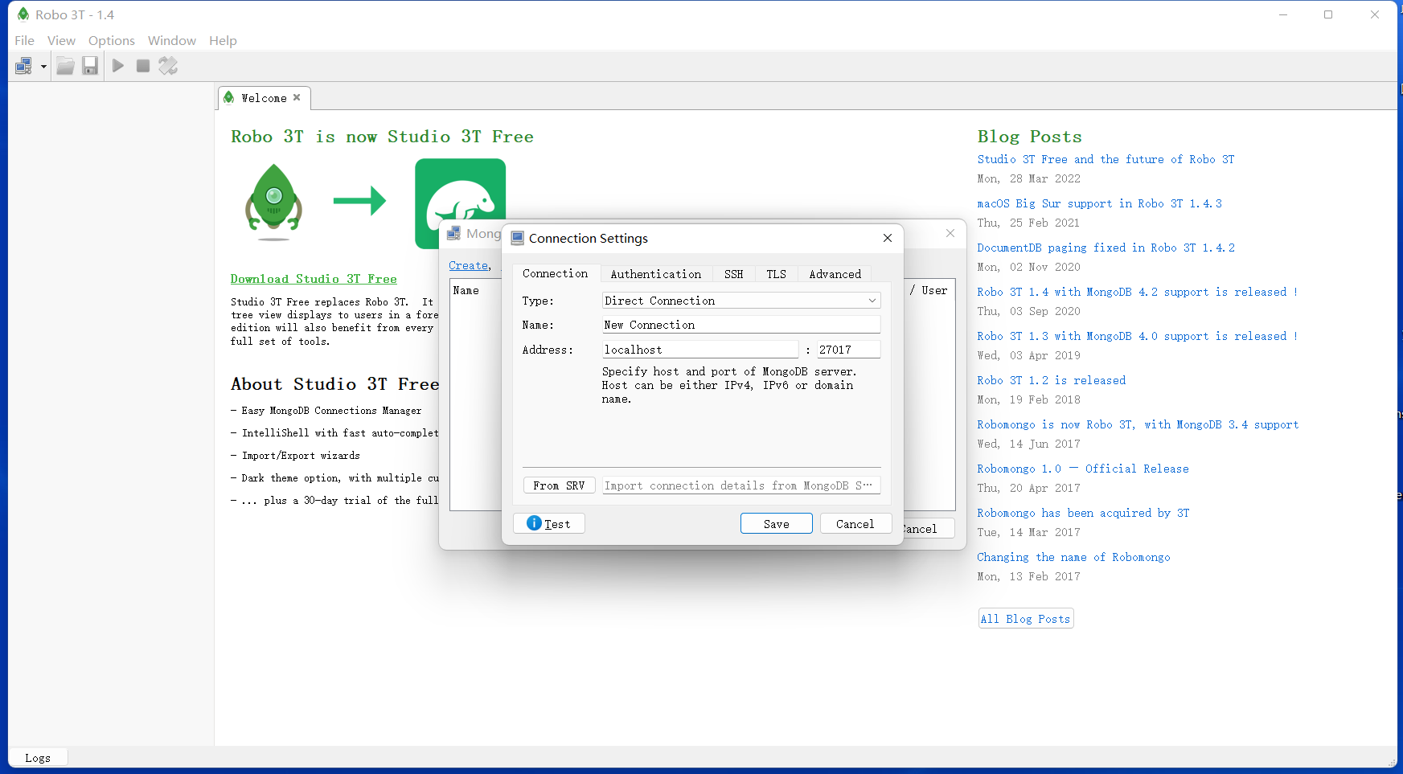This screenshot has height=774, width=1403.
Task: Click the Name field New Connection
Action: 741,325
